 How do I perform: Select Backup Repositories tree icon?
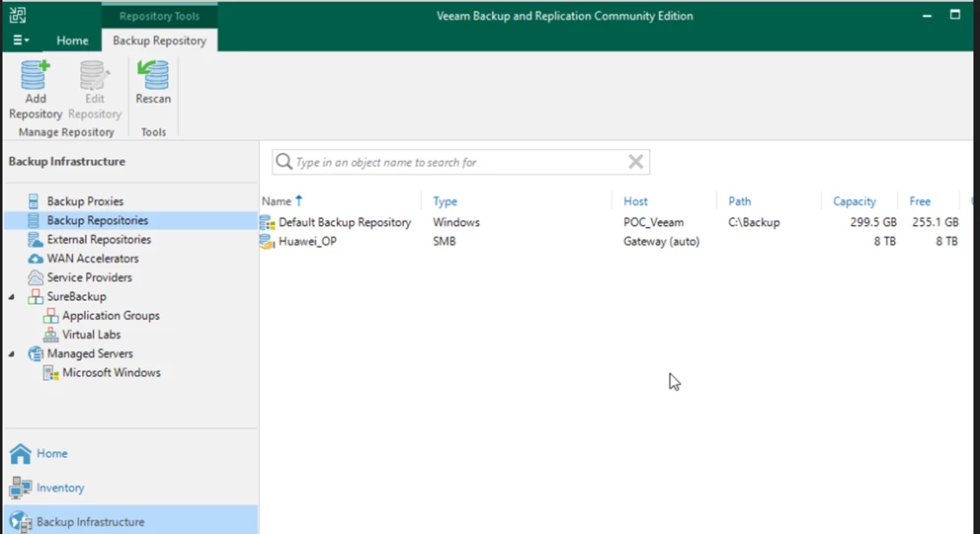point(34,220)
